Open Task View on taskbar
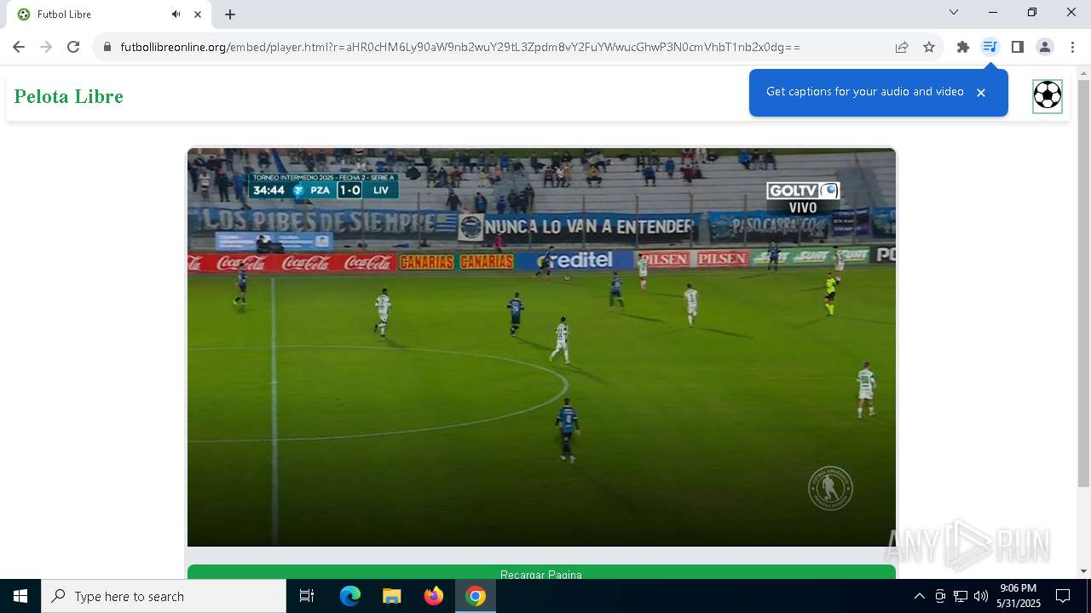 click(307, 596)
